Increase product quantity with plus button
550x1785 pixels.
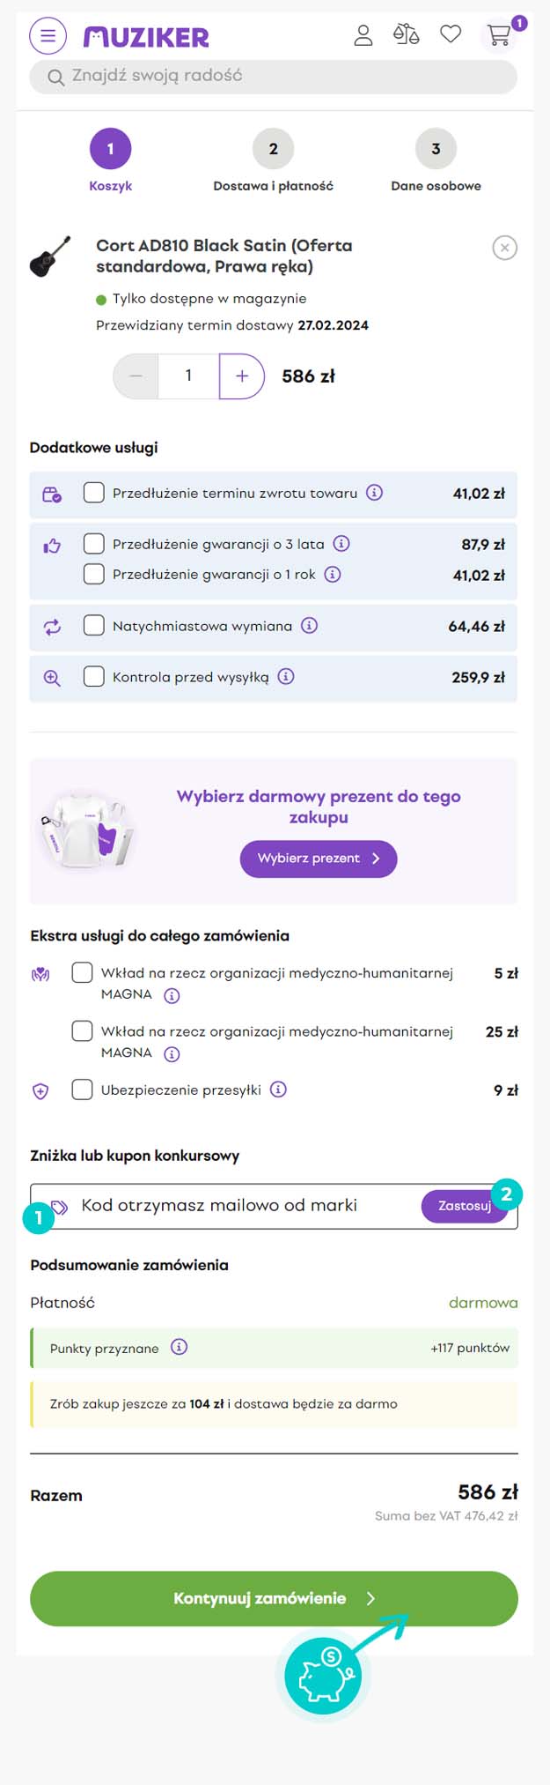pyautogui.click(x=242, y=376)
